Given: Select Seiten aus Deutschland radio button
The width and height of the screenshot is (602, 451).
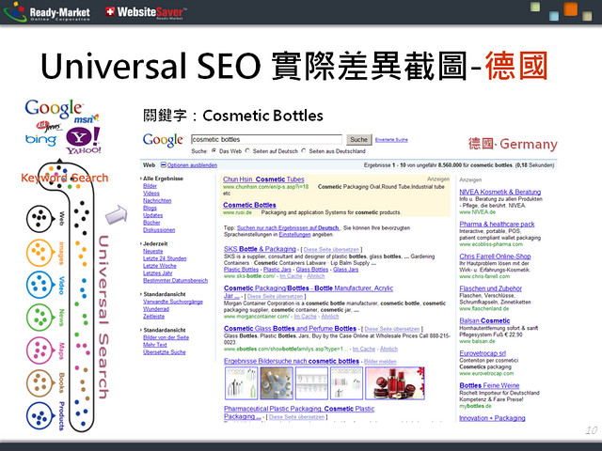Looking at the screenshot, I should click(304, 151).
